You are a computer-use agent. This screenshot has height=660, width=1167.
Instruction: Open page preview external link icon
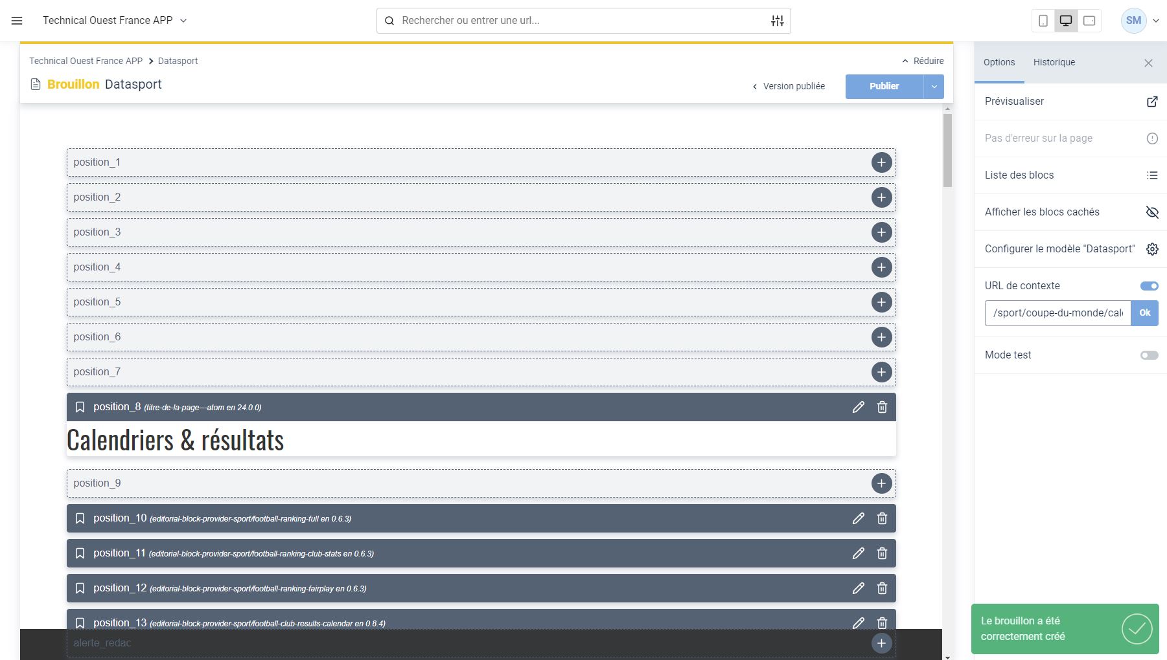coord(1151,102)
